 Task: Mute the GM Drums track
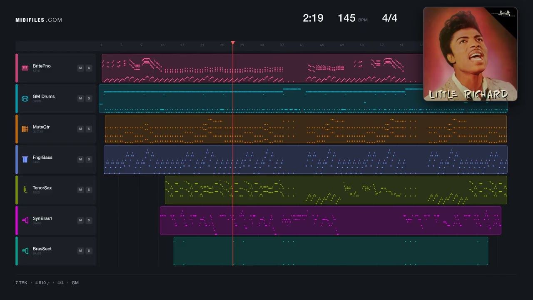(80, 98)
